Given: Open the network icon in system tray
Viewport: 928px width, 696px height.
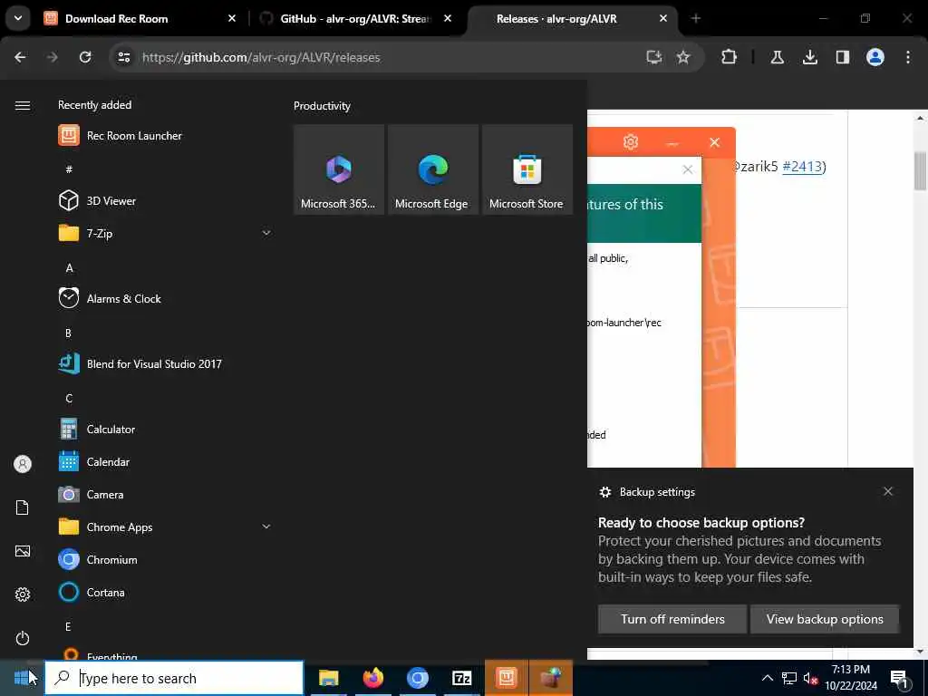Looking at the screenshot, I should [x=789, y=678].
